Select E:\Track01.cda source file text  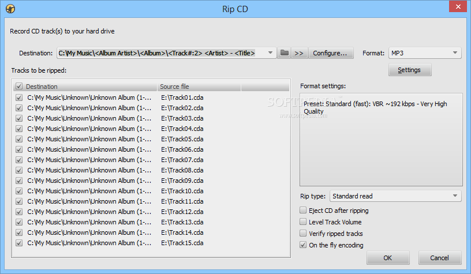pos(182,97)
